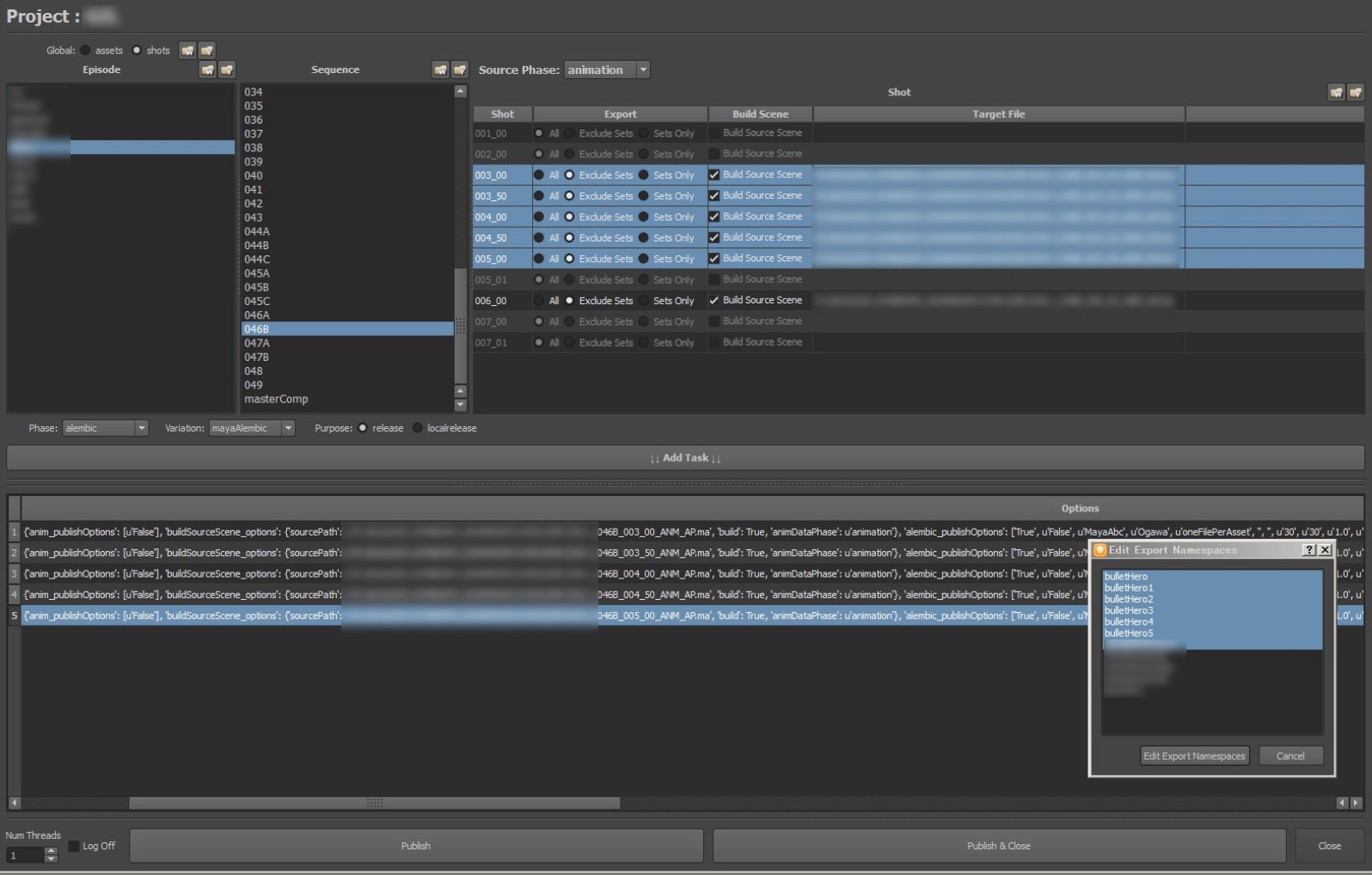Image resolution: width=1372 pixels, height=875 pixels.
Task: Click the options table horizontal scrollbar thumb
Action: coord(375,803)
